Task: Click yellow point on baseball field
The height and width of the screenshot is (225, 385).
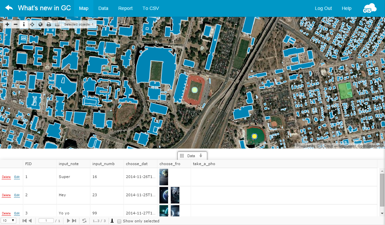Action: point(254,136)
